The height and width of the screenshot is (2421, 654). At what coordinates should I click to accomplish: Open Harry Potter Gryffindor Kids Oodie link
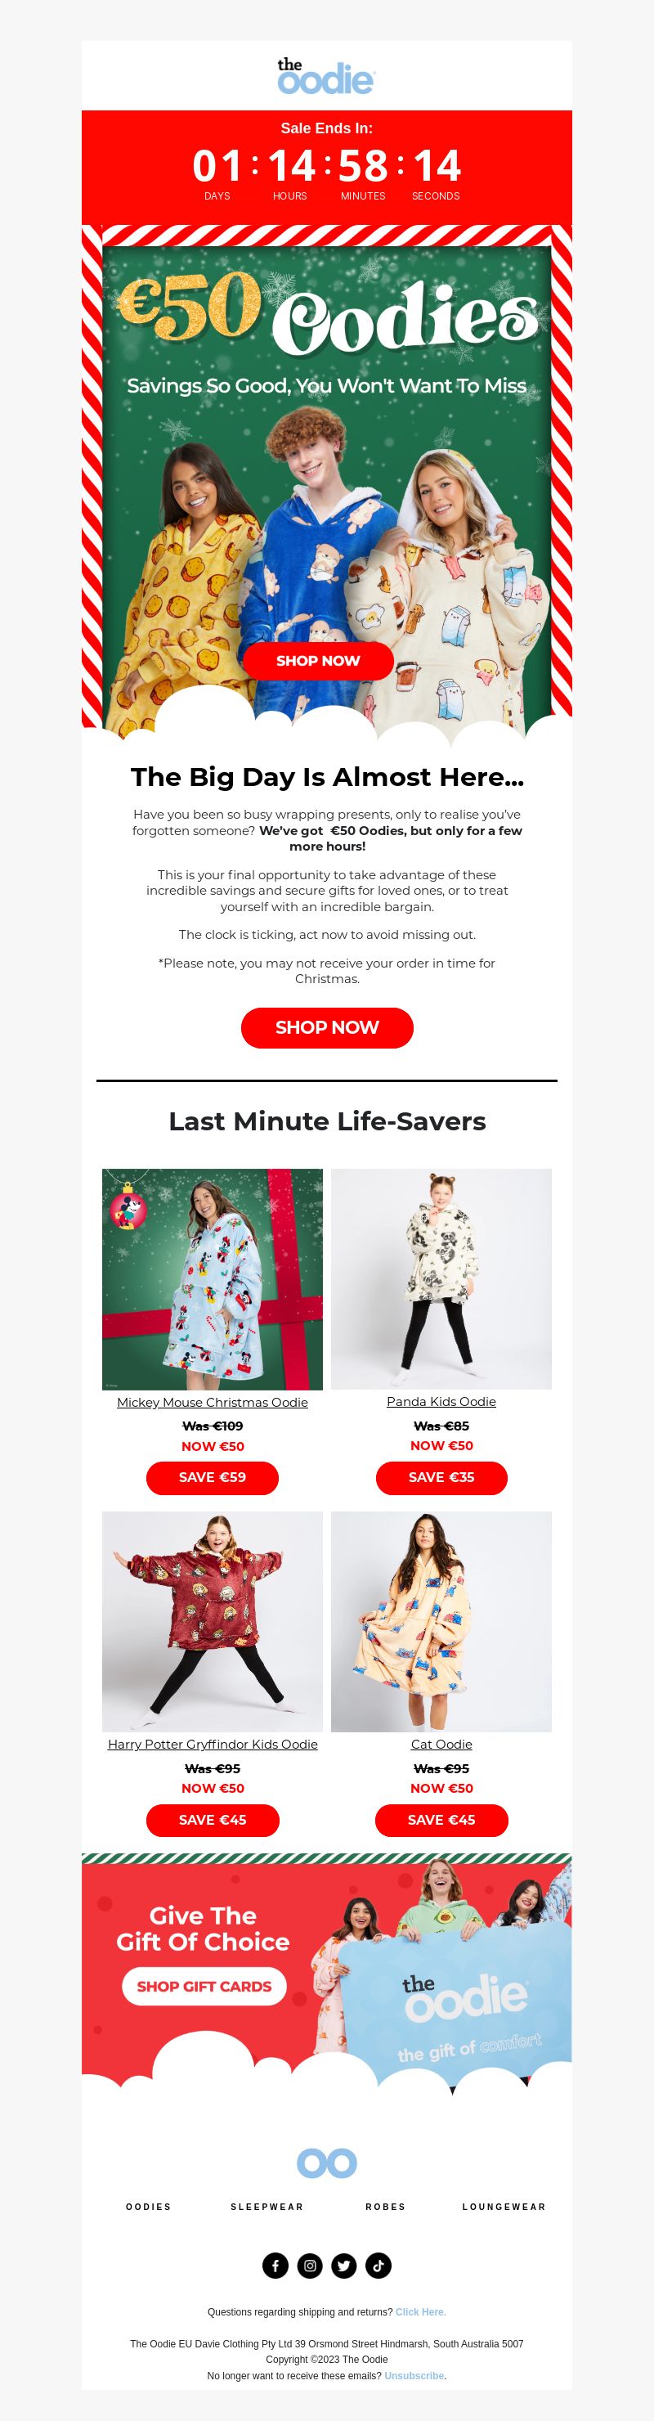[x=213, y=1744]
